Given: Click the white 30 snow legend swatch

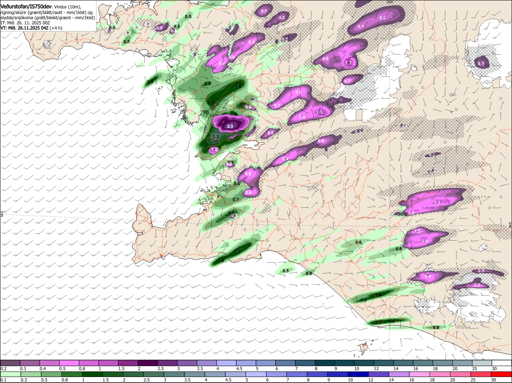Looking at the screenshot, I should tap(502, 363).
